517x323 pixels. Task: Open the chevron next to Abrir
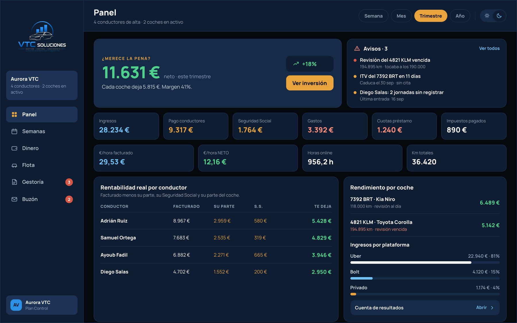pyautogui.click(x=492, y=308)
